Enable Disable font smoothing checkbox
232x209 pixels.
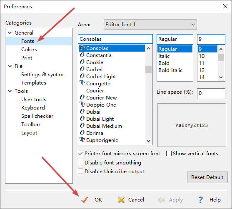tap(80, 162)
